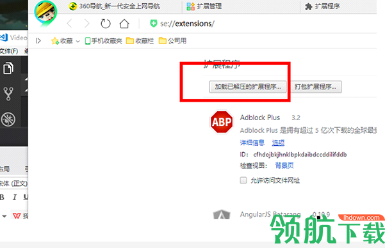Open Debug icon in VS Code sidebar
385x248 pixels.
coord(8,120)
